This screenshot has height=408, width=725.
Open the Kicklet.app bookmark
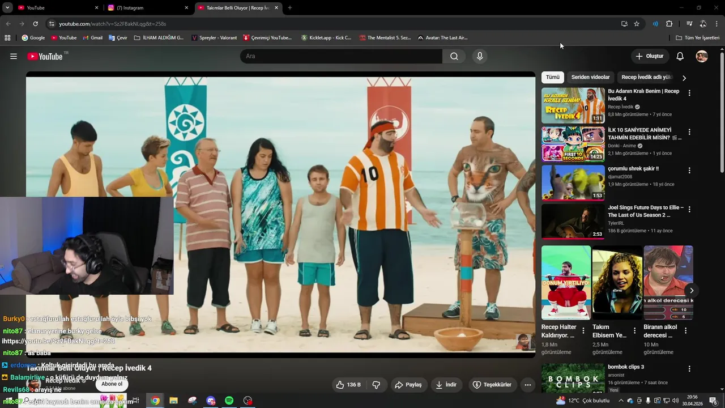coord(326,37)
